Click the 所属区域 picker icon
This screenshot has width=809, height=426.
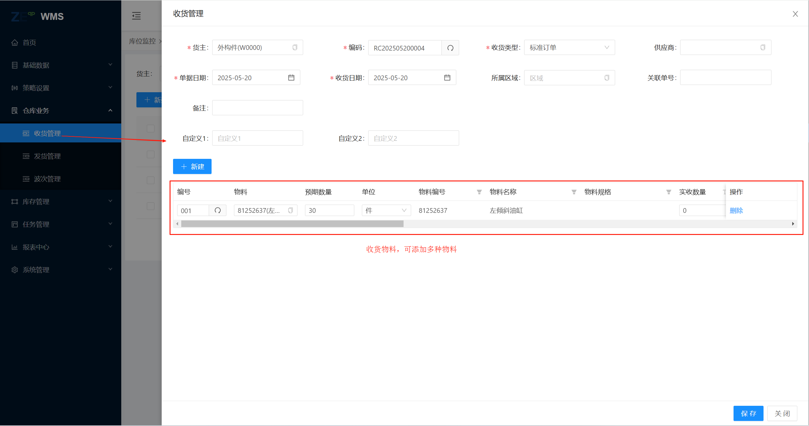[607, 78]
